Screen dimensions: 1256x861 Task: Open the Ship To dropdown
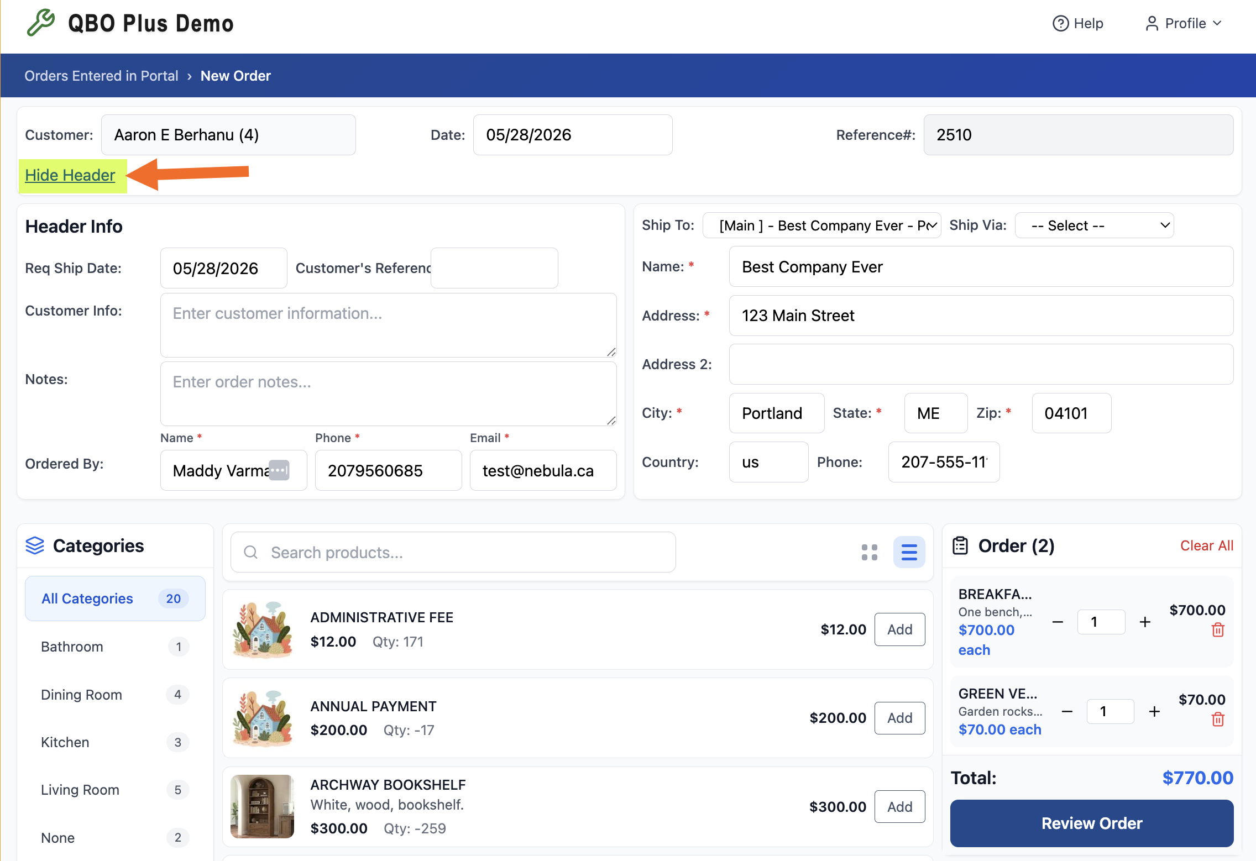pyautogui.click(x=821, y=225)
